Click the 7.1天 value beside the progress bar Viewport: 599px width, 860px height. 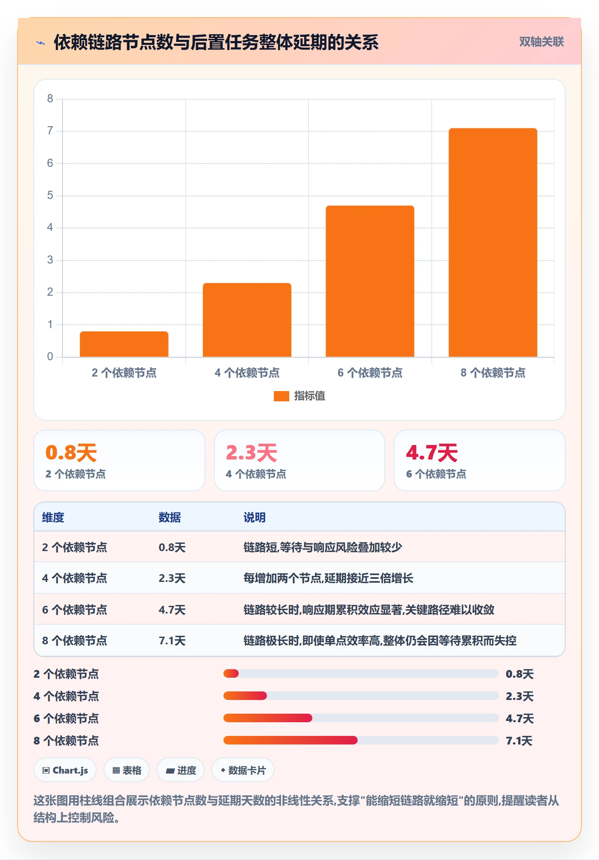(519, 741)
